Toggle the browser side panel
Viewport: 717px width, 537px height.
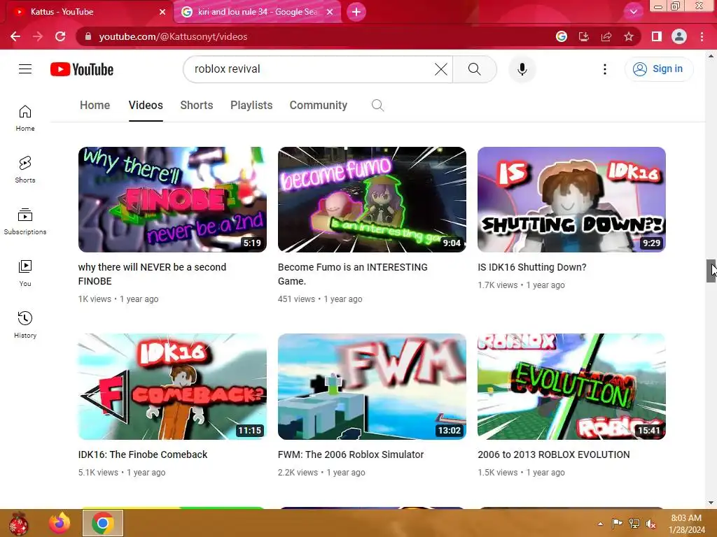click(657, 36)
